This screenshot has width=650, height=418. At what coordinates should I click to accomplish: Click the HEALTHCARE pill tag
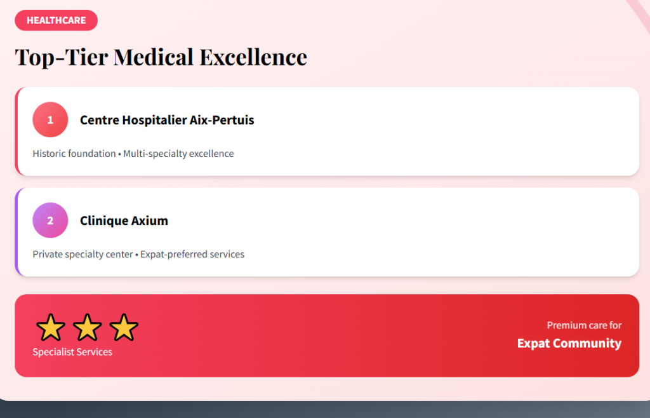(56, 20)
